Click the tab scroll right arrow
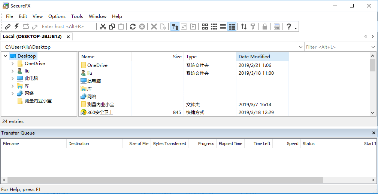Image resolution: width=378 pixels, height=194 pixels. pos(373,37)
